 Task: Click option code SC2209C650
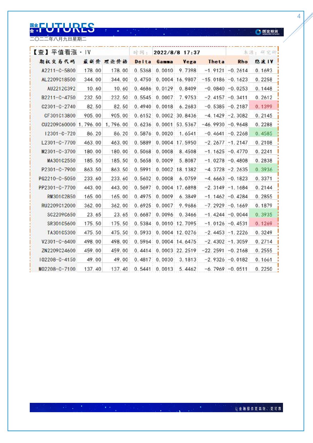pyautogui.click(x=61, y=215)
